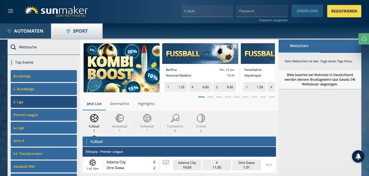
Task: Open live chat headset icon
Action: pos(364,39)
